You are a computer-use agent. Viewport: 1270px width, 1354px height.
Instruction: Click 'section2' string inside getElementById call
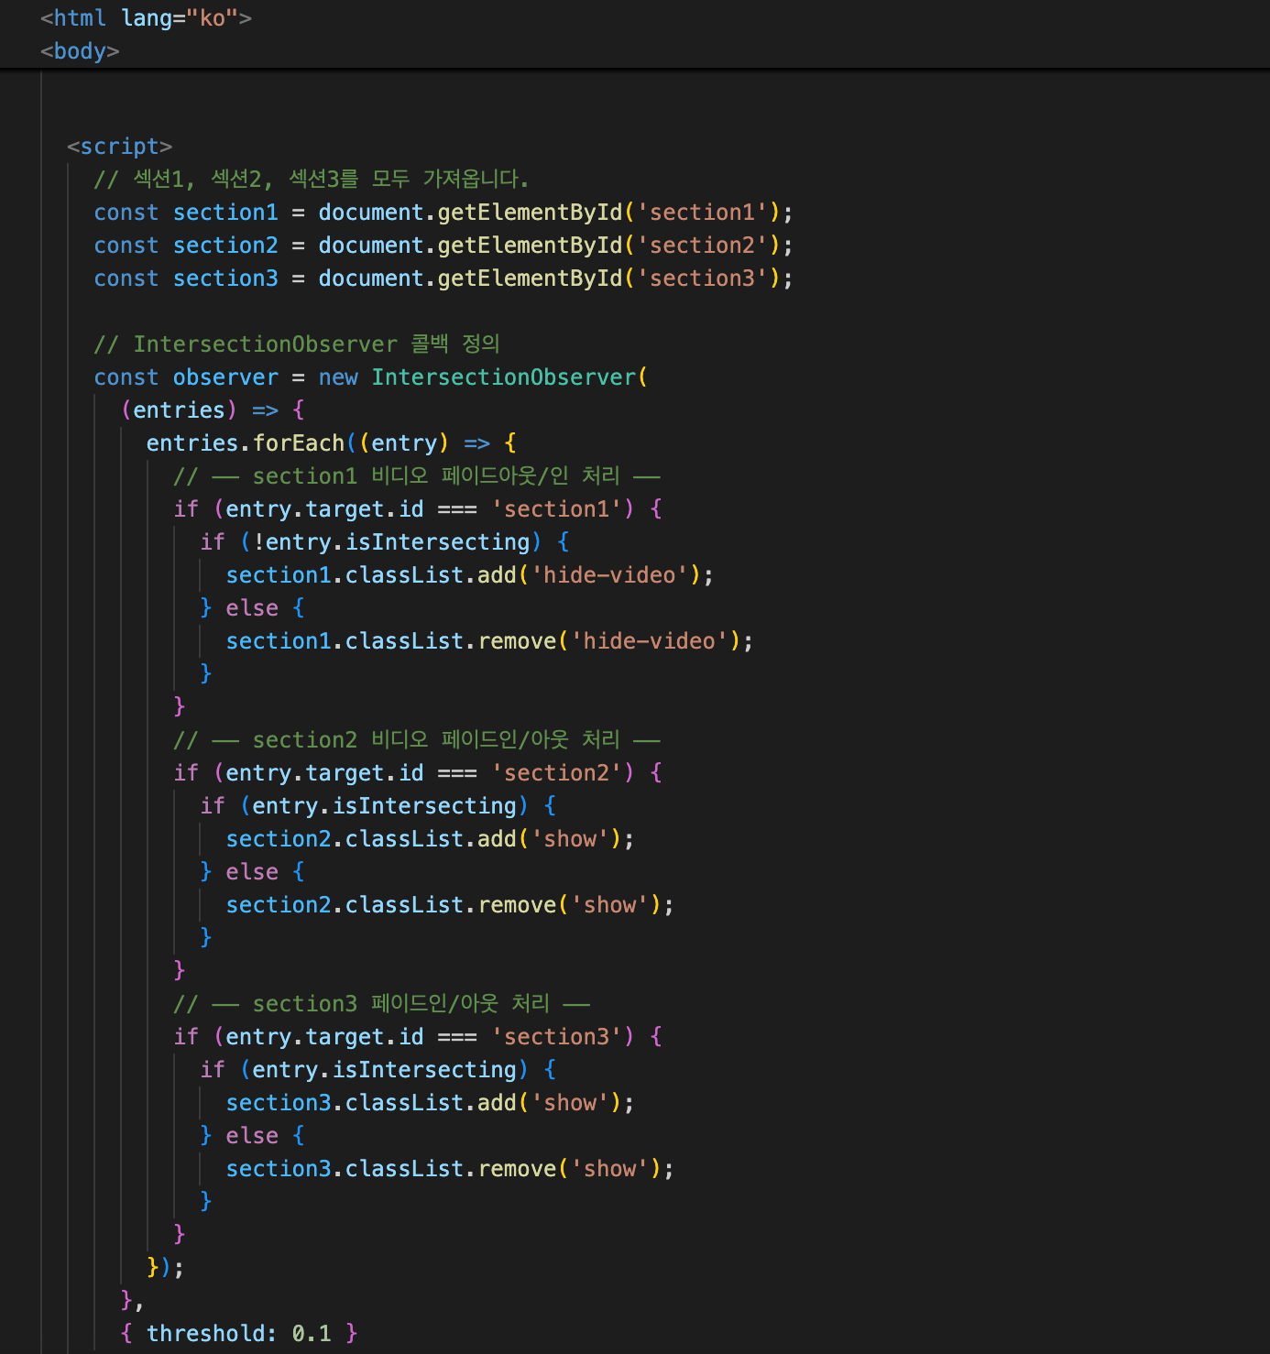point(702,246)
